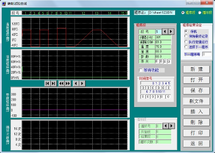Click time signal box under number 11
This screenshot has height=153, width=215.
click(168, 96)
